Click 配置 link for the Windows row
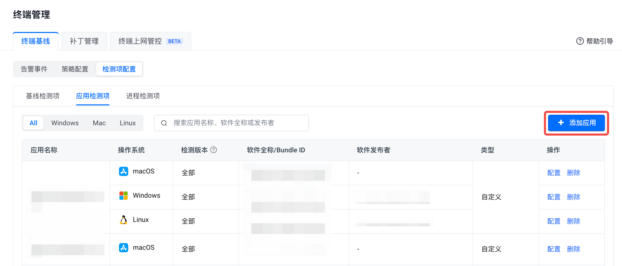This screenshot has height=266, width=622. pyautogui.click(x=554, y=197)
